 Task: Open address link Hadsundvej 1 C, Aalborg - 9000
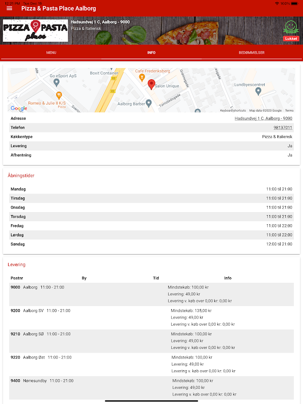coord(263,118)
